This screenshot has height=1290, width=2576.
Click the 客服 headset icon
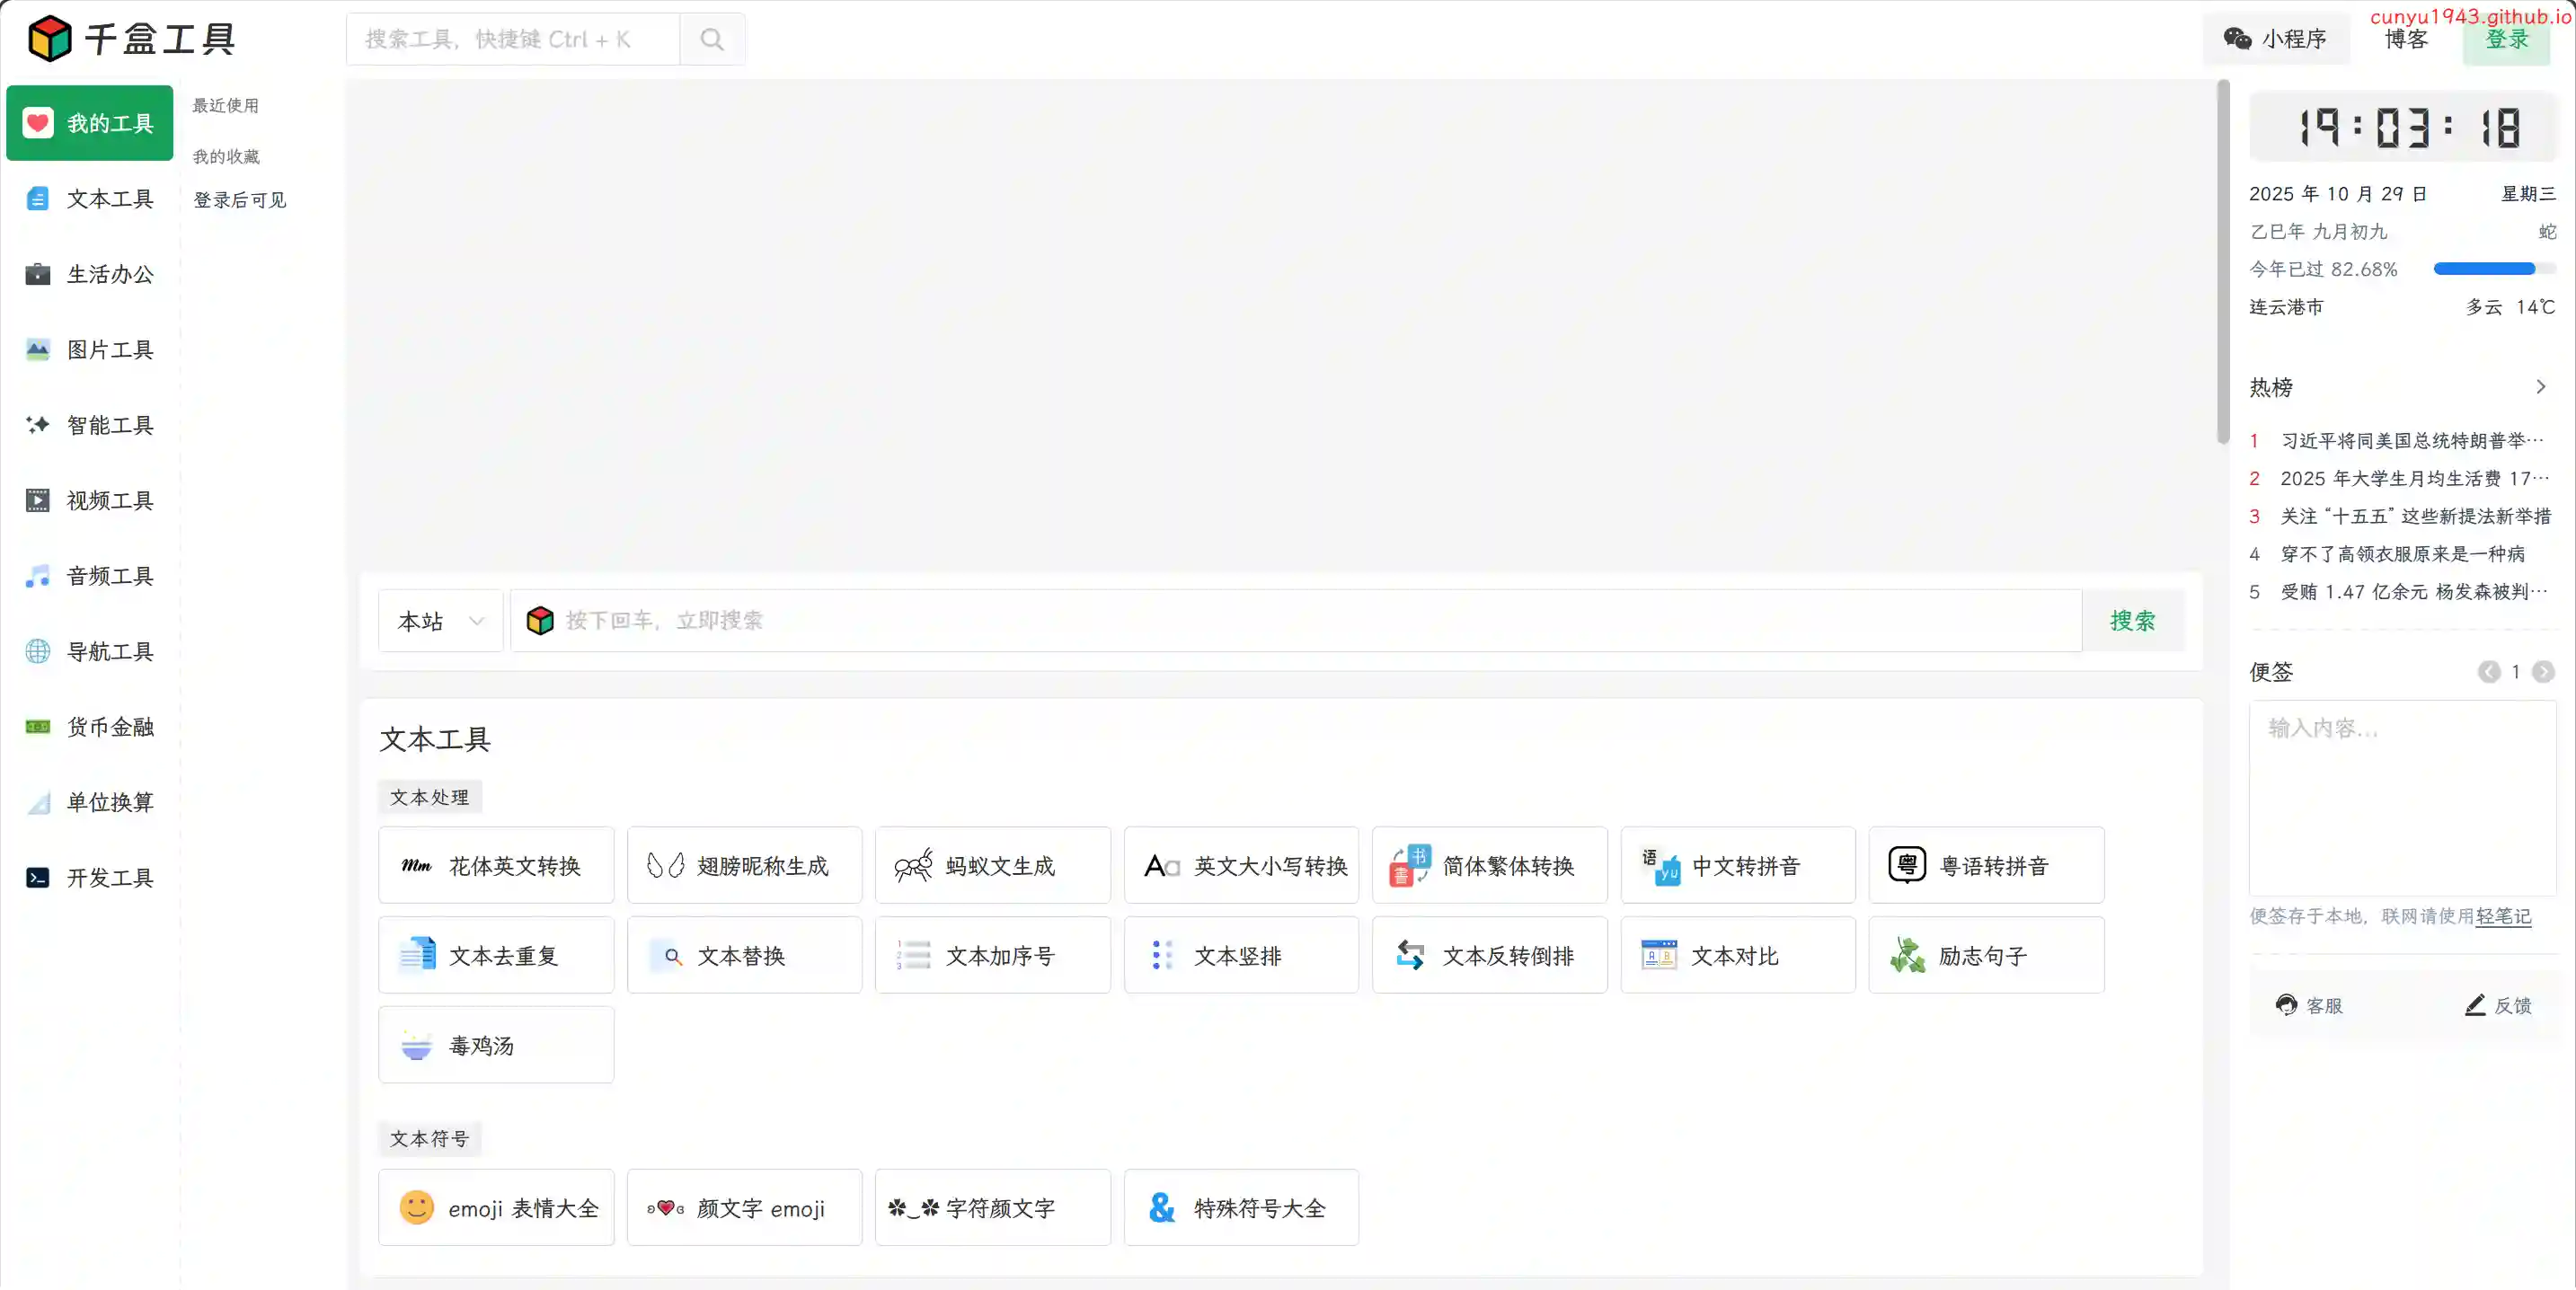pyautogui.click(x=2286, y=1005)
